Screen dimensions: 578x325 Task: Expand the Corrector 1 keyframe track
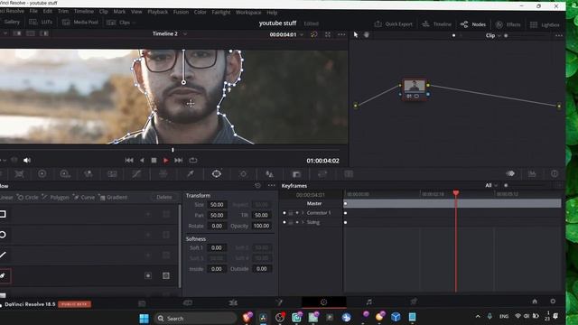point(303,213)
